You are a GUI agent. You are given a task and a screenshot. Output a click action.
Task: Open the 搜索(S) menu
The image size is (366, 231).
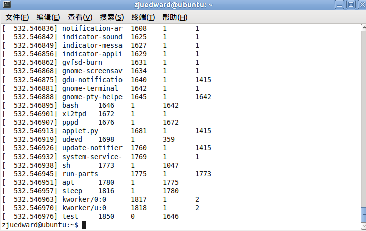(x=111, y=17)
